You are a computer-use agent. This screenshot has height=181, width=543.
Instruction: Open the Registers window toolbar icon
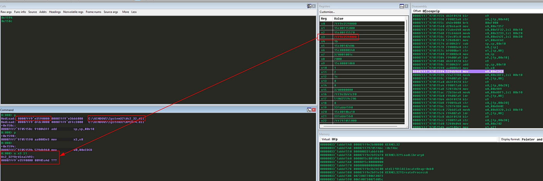pyautogui.click(x=402, y=6)
